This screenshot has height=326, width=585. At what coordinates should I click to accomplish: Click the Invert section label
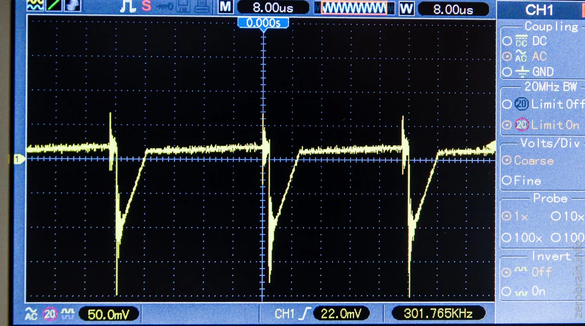551,256
